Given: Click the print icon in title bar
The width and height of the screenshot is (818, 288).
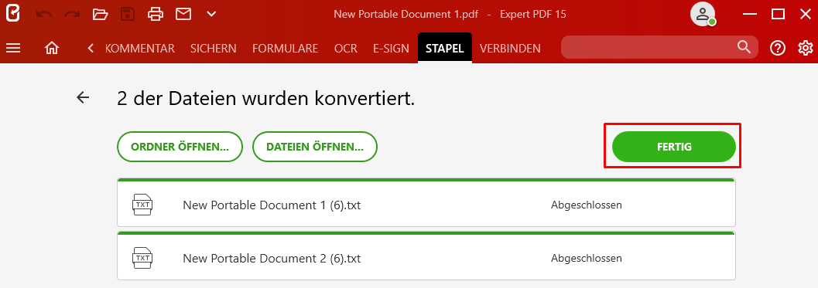Looking at the screenshot, I should 156,14.
